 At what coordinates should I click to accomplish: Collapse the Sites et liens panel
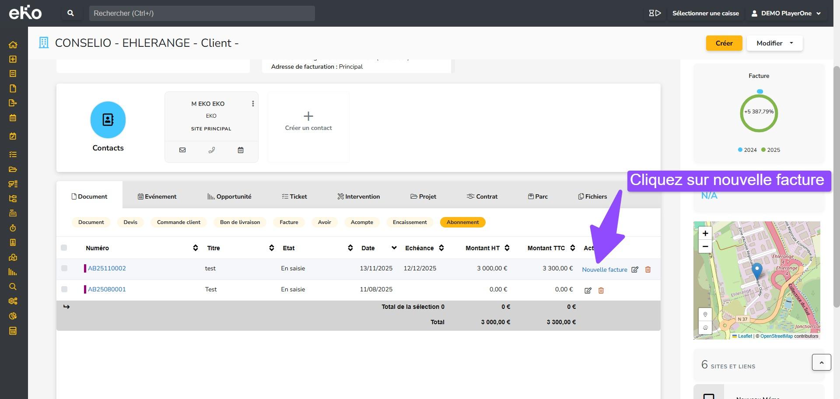pyautogui.click(x=821, y=362)
